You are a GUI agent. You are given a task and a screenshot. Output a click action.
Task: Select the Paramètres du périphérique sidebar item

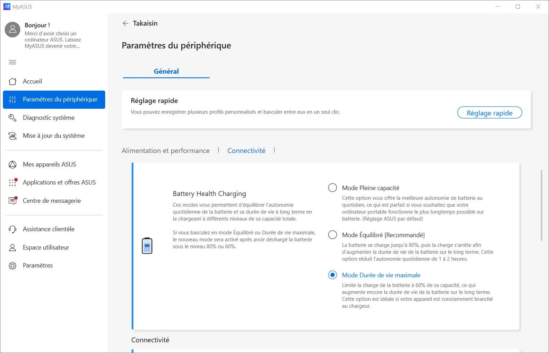[54, 100]
